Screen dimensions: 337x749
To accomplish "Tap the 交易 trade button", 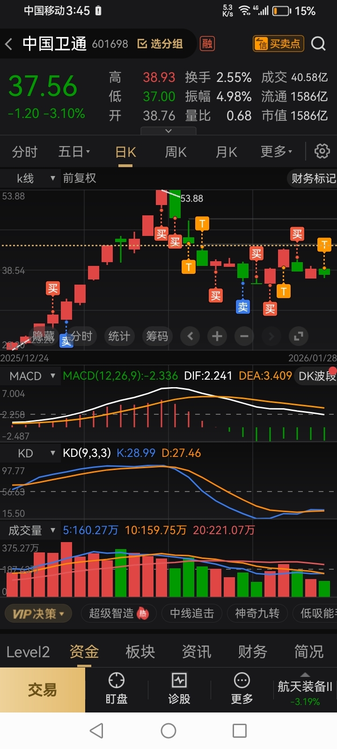I will 43,690.
